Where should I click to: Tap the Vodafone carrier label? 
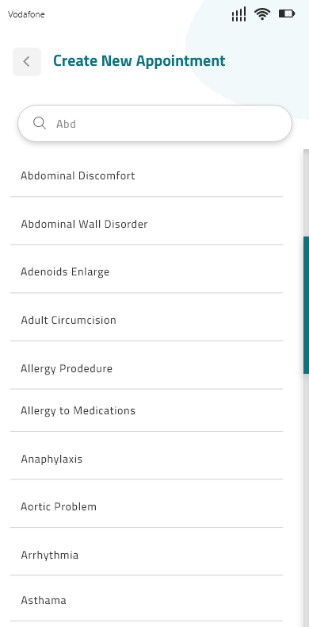click(x=26, y=14)
